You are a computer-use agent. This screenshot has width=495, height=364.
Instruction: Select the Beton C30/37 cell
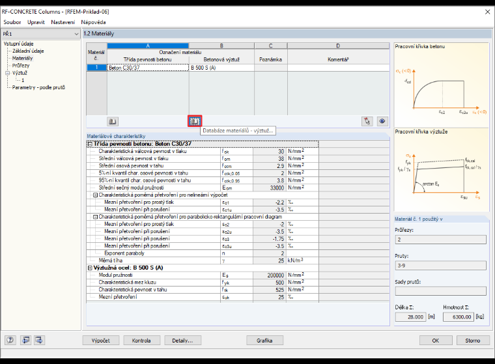click(x=148, y=68)
